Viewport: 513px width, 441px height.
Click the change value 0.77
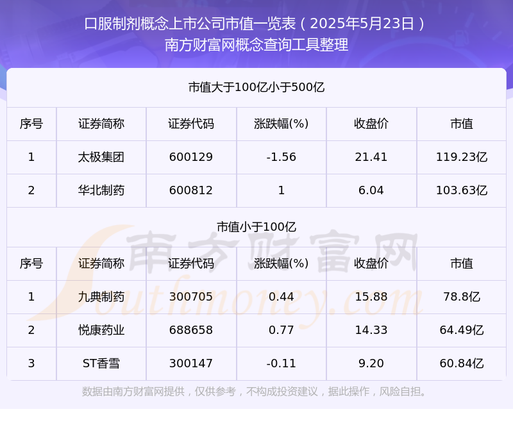[x=282, y=330]
